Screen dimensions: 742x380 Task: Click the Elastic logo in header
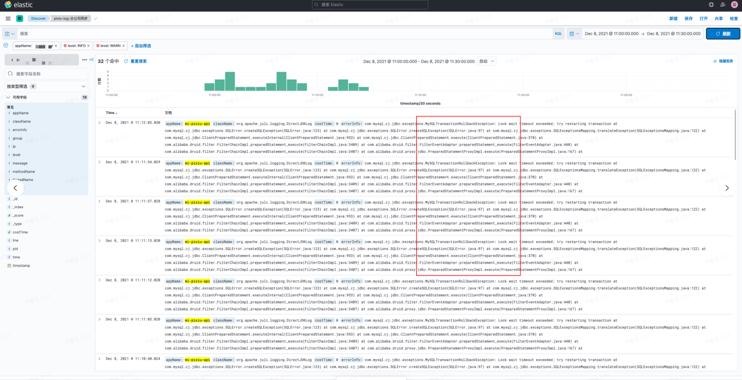click(19, 5)
